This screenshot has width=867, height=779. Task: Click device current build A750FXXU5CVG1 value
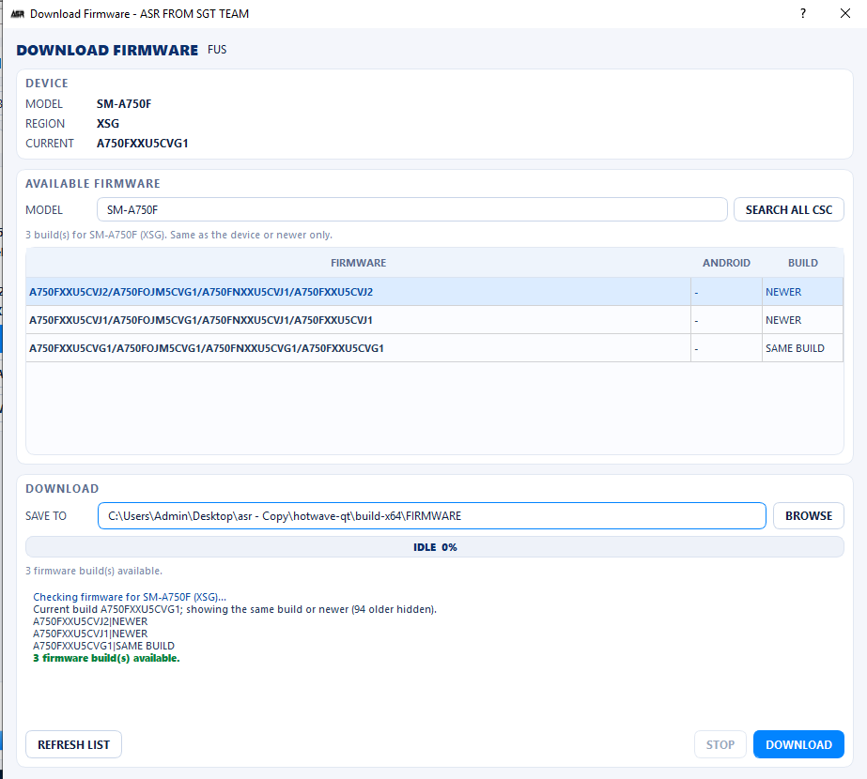[142, 143]
